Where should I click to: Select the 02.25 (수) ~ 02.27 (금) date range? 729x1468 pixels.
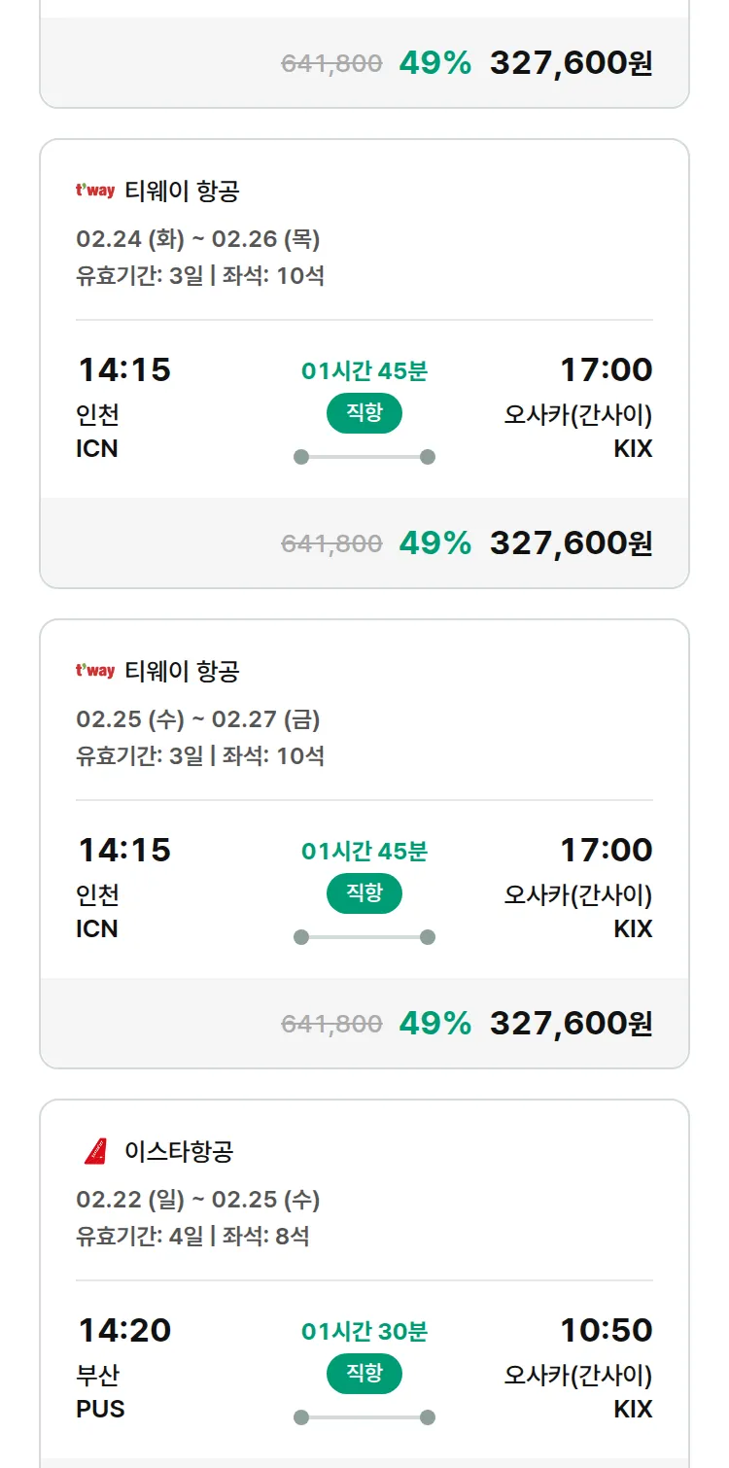(198, 719)
